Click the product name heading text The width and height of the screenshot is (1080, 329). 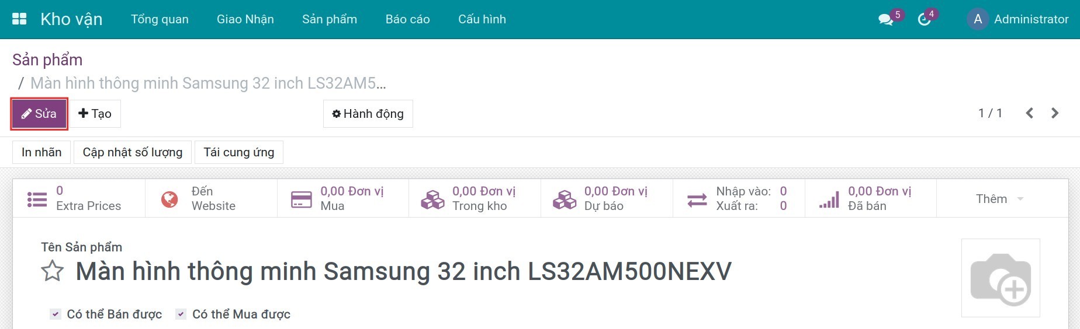click(x=404, y=272)
